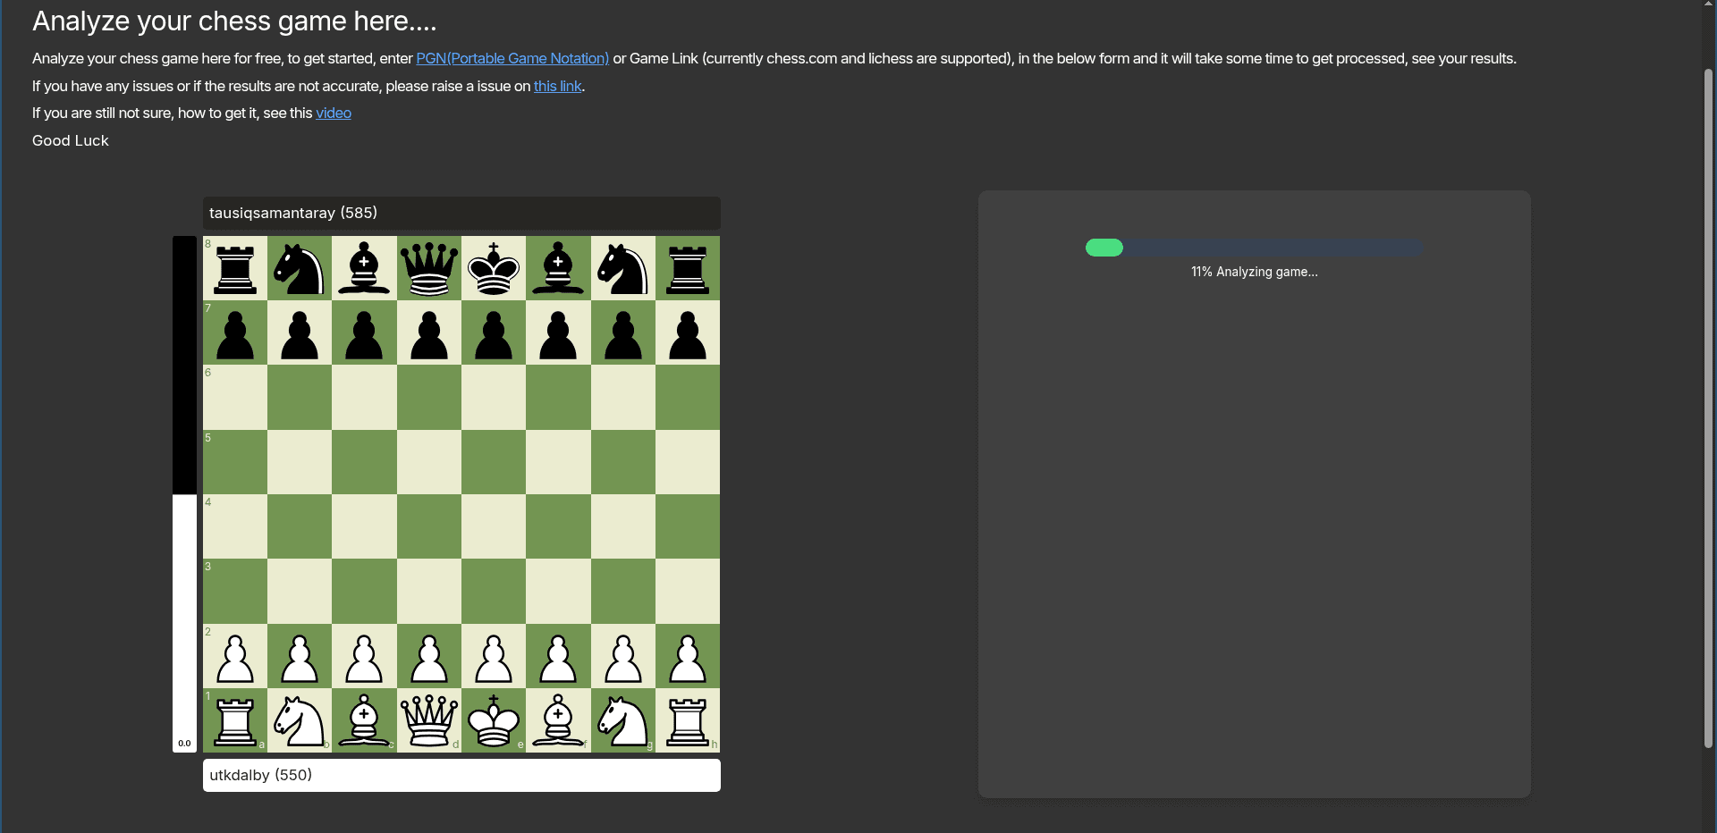Click the utkdalby (550) player name bar
1717x833 pixels.
tap(461, 775)
